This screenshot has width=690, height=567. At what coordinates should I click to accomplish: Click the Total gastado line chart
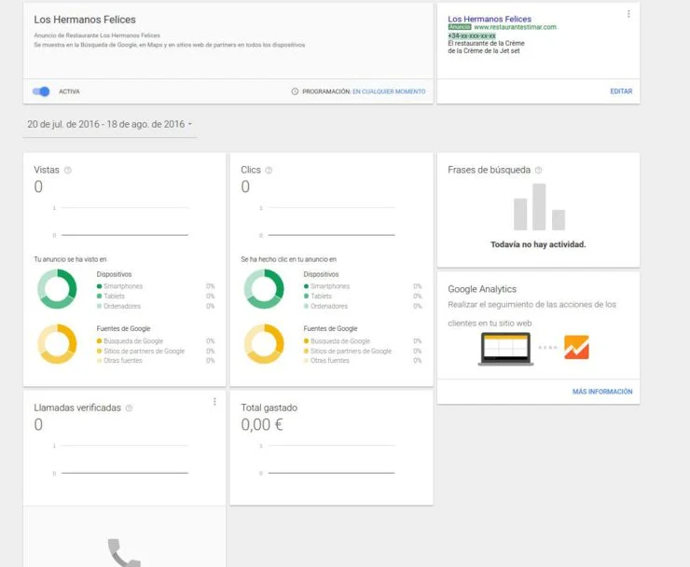click(328, 459)
